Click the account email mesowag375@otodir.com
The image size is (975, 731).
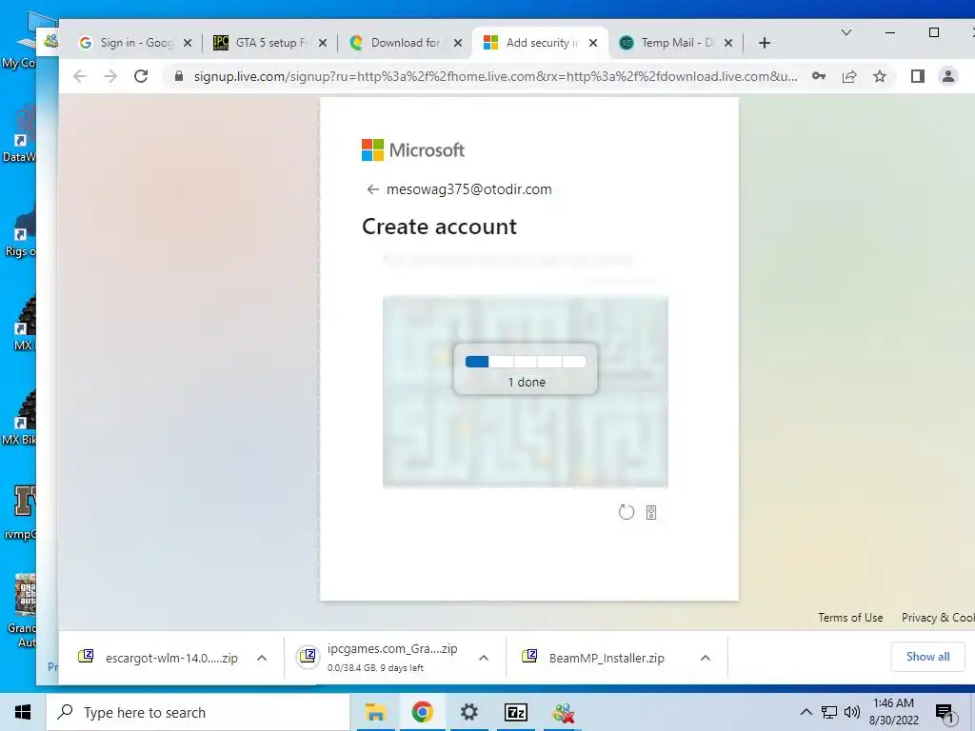point(468,189)
